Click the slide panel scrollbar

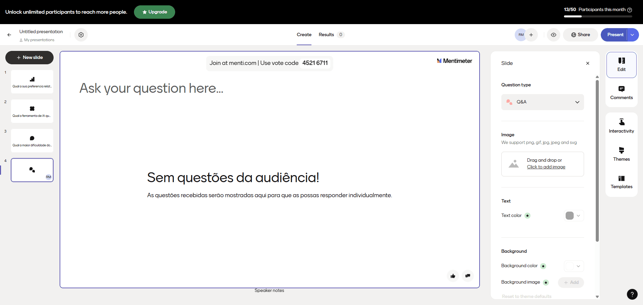point(597,161)
